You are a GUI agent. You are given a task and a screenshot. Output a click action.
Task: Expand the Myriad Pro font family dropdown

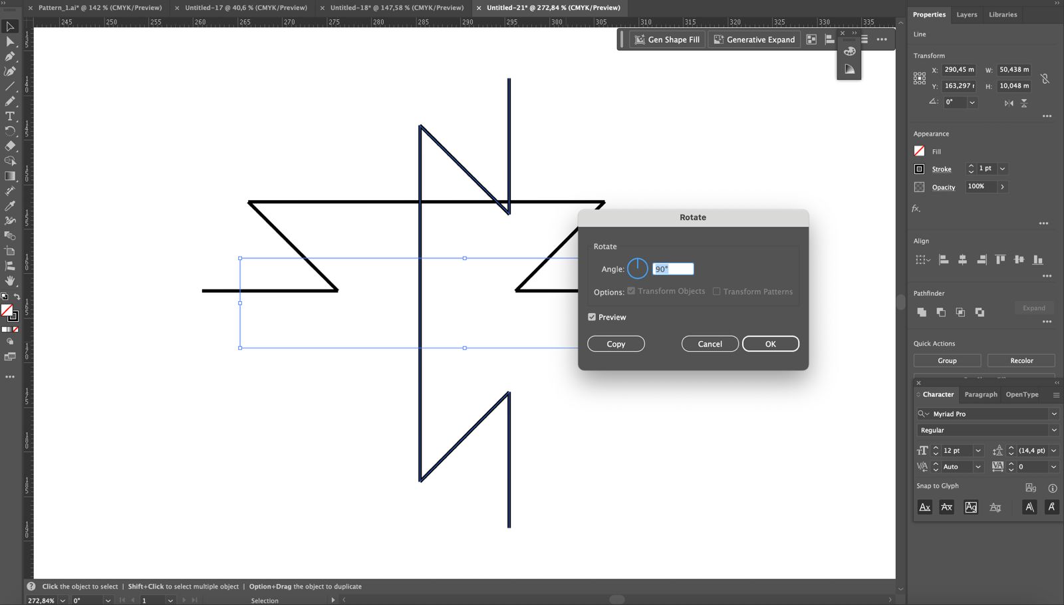[1053, 414]
